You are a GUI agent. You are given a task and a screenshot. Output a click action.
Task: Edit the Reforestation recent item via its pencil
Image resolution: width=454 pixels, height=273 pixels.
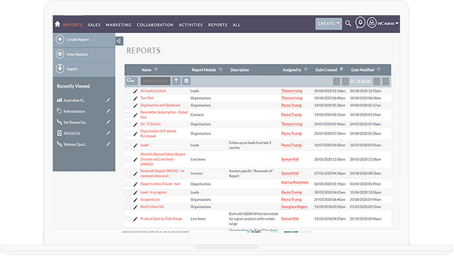pyautogui.click(x=108, y=111)
